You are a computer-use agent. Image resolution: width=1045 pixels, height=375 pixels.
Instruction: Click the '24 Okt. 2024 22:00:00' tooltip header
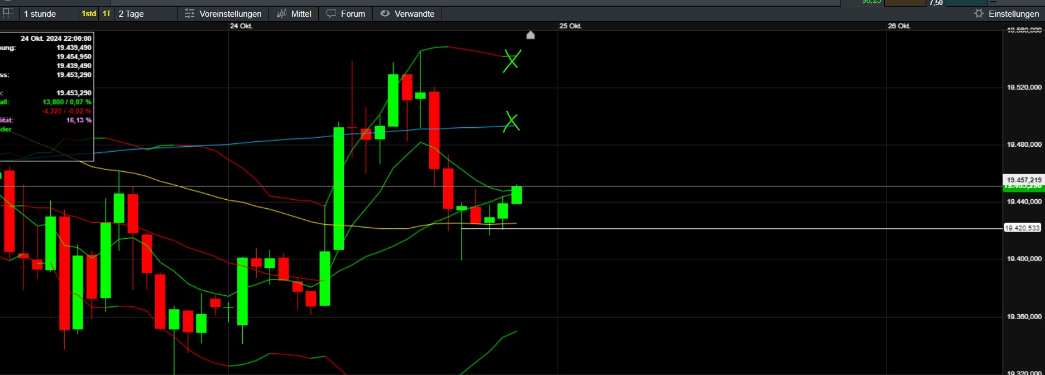tap(56, 39)
